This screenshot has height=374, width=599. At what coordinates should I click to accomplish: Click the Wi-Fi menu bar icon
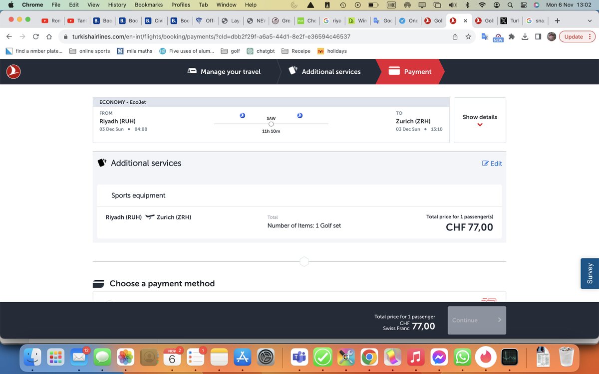click(482, 4)
